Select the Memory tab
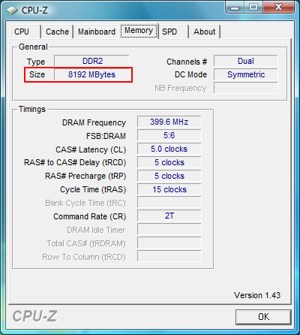 139,31
